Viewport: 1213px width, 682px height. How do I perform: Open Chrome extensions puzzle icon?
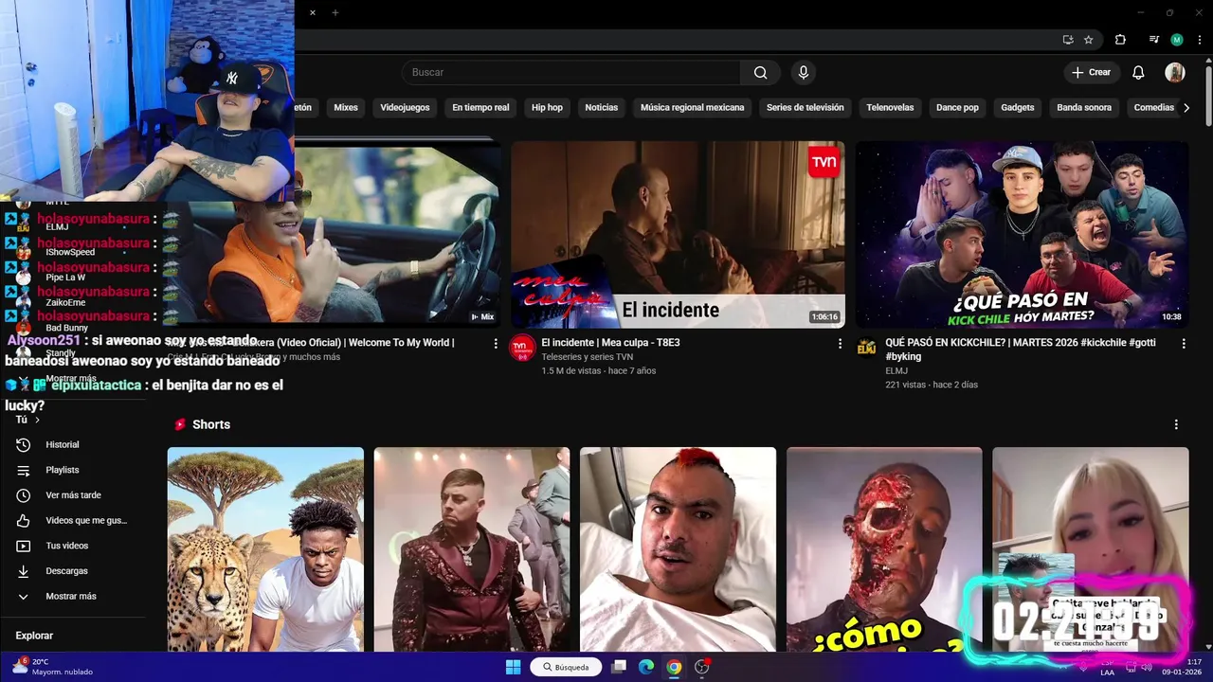click(1120, 40)
